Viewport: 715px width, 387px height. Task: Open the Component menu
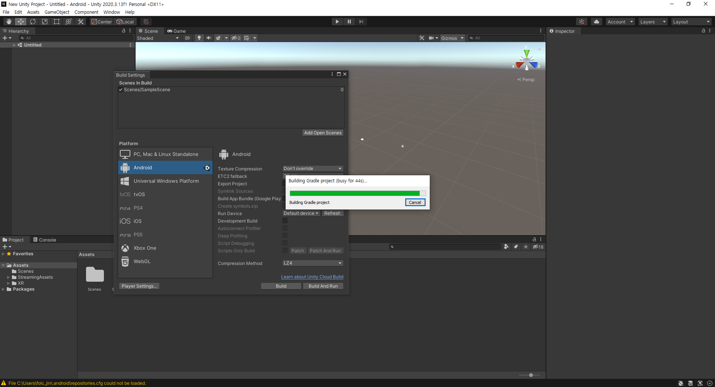(86, 12)
